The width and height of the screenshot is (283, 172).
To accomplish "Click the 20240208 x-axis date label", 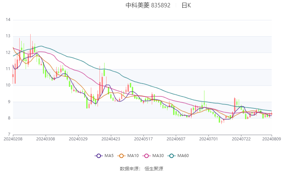I will 13,139.
